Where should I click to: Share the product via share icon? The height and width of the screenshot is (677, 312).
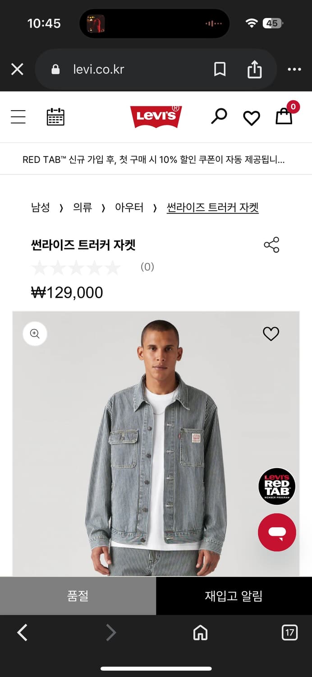coord(271,245)
